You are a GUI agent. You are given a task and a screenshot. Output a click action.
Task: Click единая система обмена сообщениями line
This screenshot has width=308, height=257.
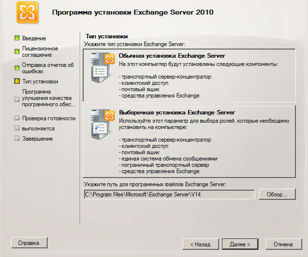(x=168, y=159)
